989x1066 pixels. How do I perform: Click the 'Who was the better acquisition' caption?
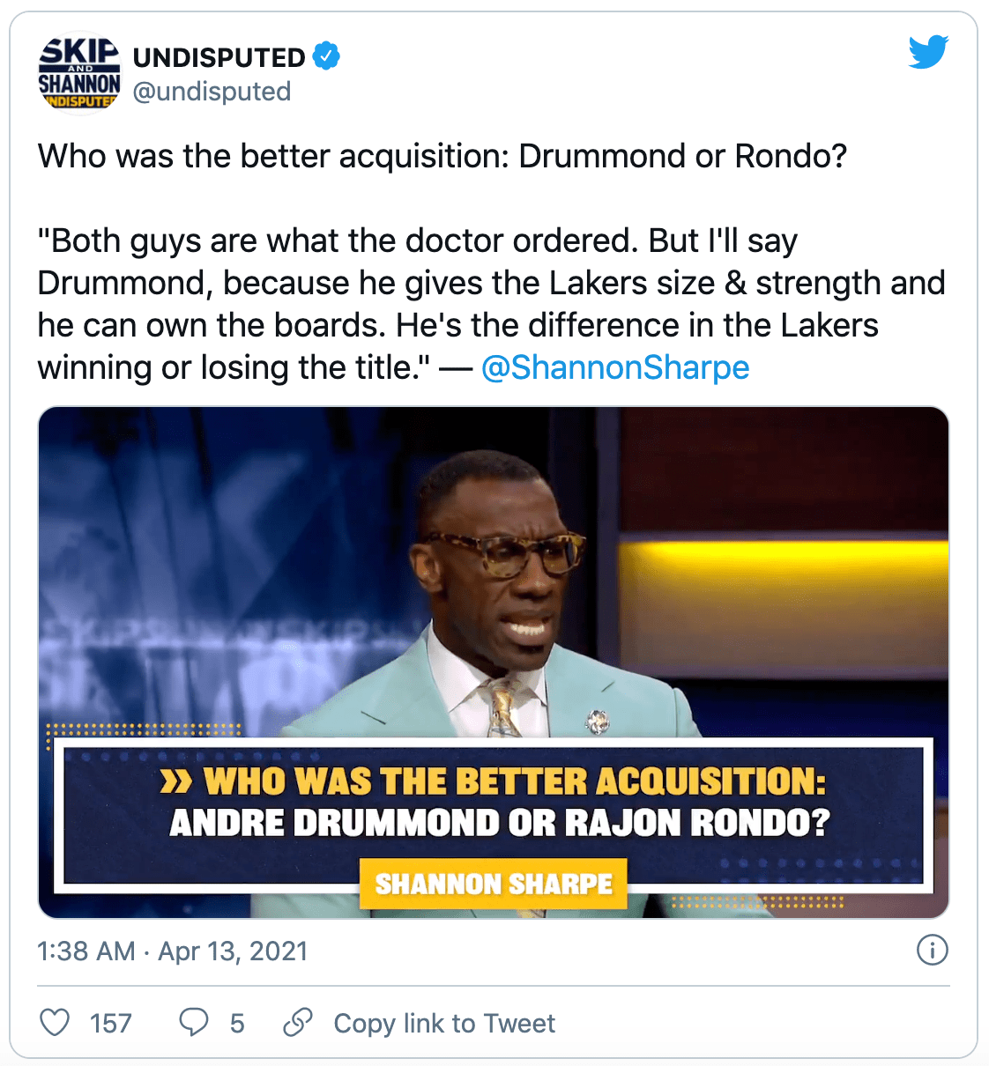[x=494, y=781]
